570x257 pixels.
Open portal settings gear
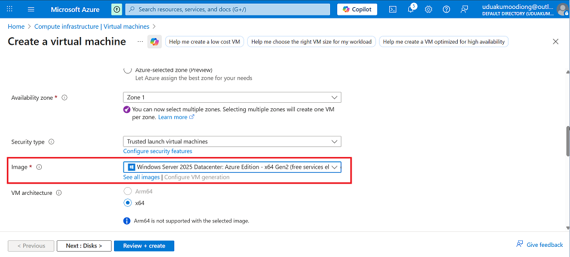pos(429,10)
